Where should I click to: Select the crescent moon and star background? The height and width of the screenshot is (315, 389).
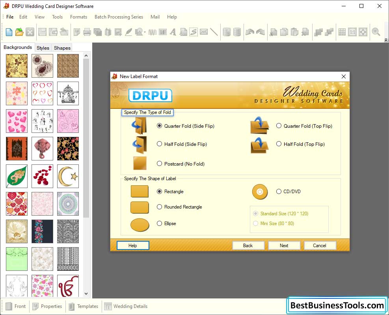(x=68, y=176)
